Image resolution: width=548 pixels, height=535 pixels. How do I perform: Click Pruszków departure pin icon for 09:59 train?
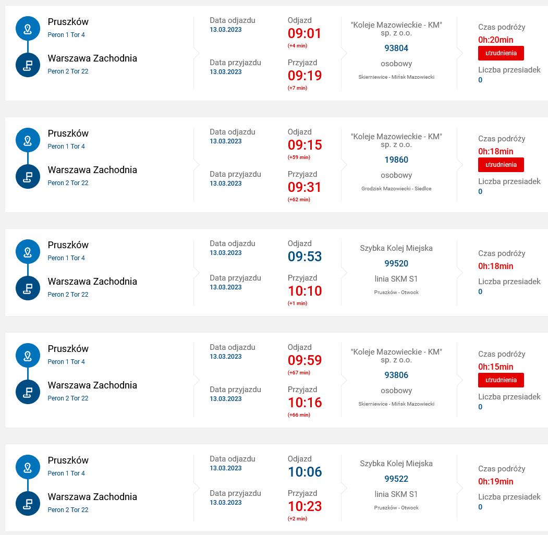pyautogui.click(x=28, y=356)
